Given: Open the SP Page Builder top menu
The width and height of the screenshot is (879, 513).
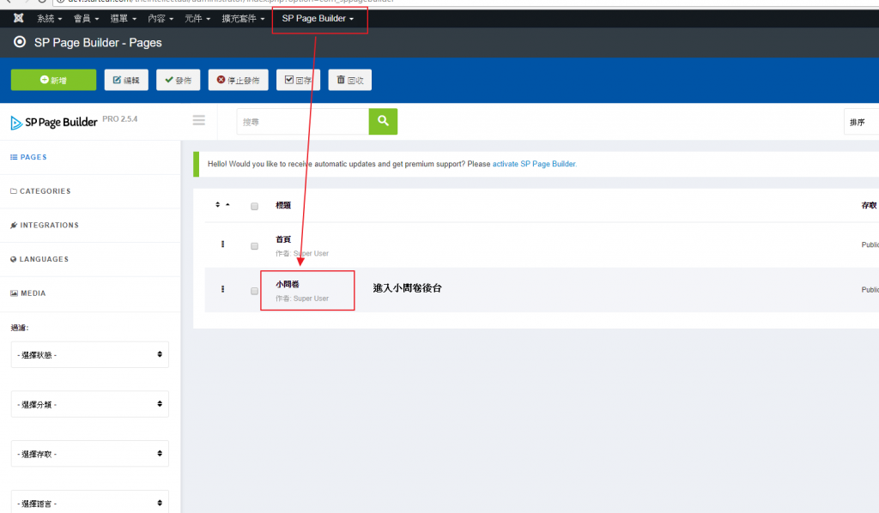Looking at the screenshot, I should (318, 18).
